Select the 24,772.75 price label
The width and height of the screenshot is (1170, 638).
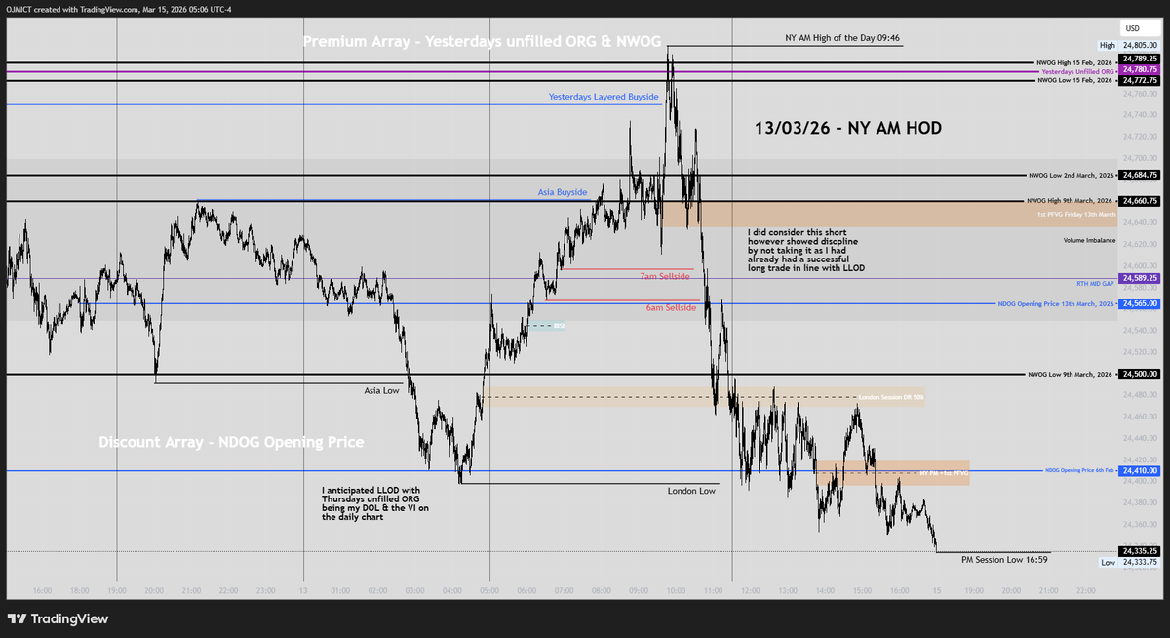pyautogui.click(x=1139, y=80)
